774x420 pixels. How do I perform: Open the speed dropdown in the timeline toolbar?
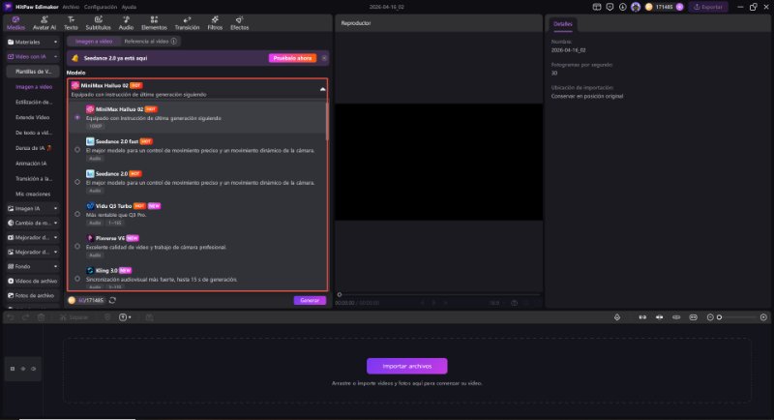(125, 317)
